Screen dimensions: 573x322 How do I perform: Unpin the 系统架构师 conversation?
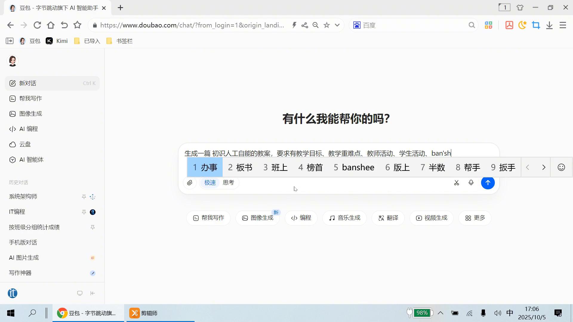point(84,197)
